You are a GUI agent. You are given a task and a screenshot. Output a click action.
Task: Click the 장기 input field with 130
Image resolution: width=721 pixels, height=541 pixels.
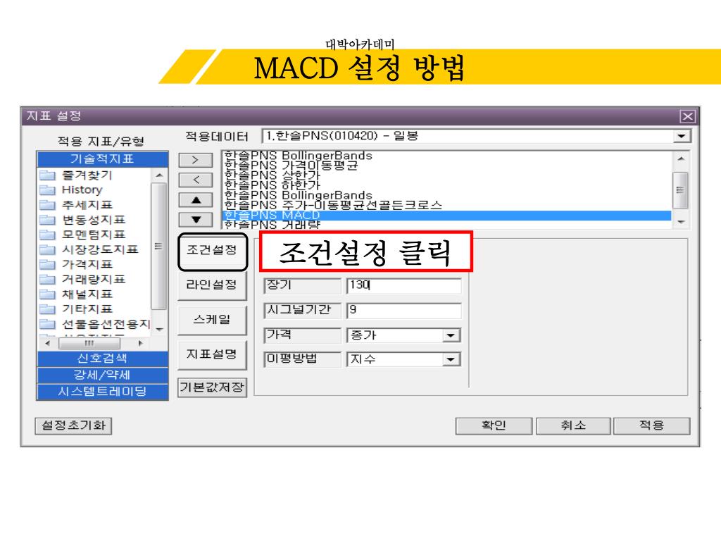coord(403,285)
